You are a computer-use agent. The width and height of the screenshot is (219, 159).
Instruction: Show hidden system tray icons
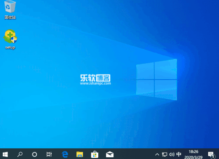point(157,155)
